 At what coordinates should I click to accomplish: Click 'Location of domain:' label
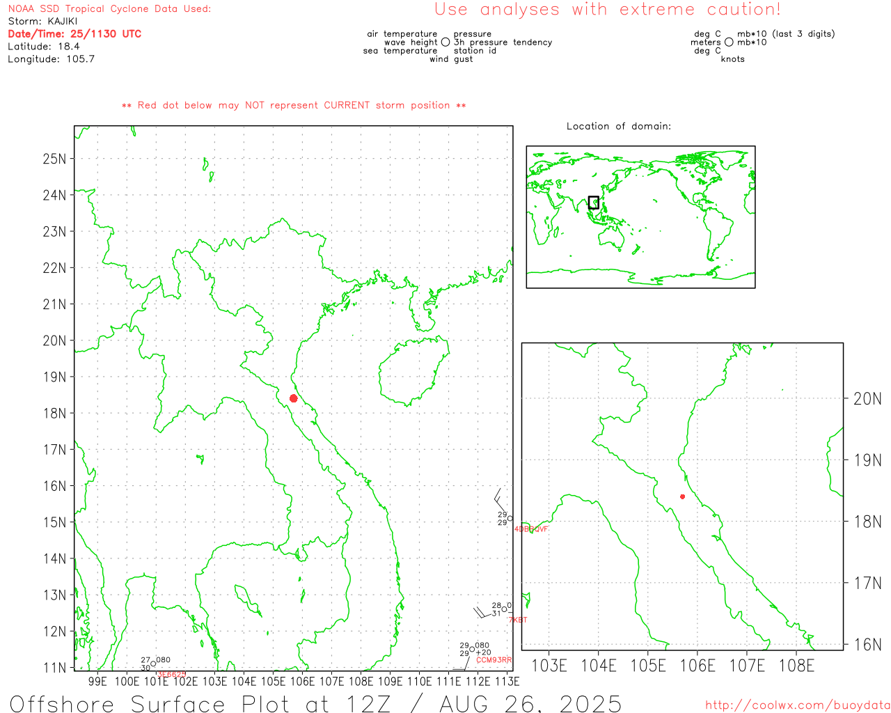click(x=619, y=126)
